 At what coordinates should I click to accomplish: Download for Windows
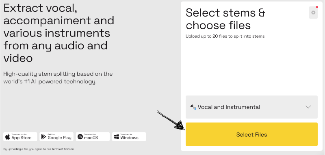point(129,137)
